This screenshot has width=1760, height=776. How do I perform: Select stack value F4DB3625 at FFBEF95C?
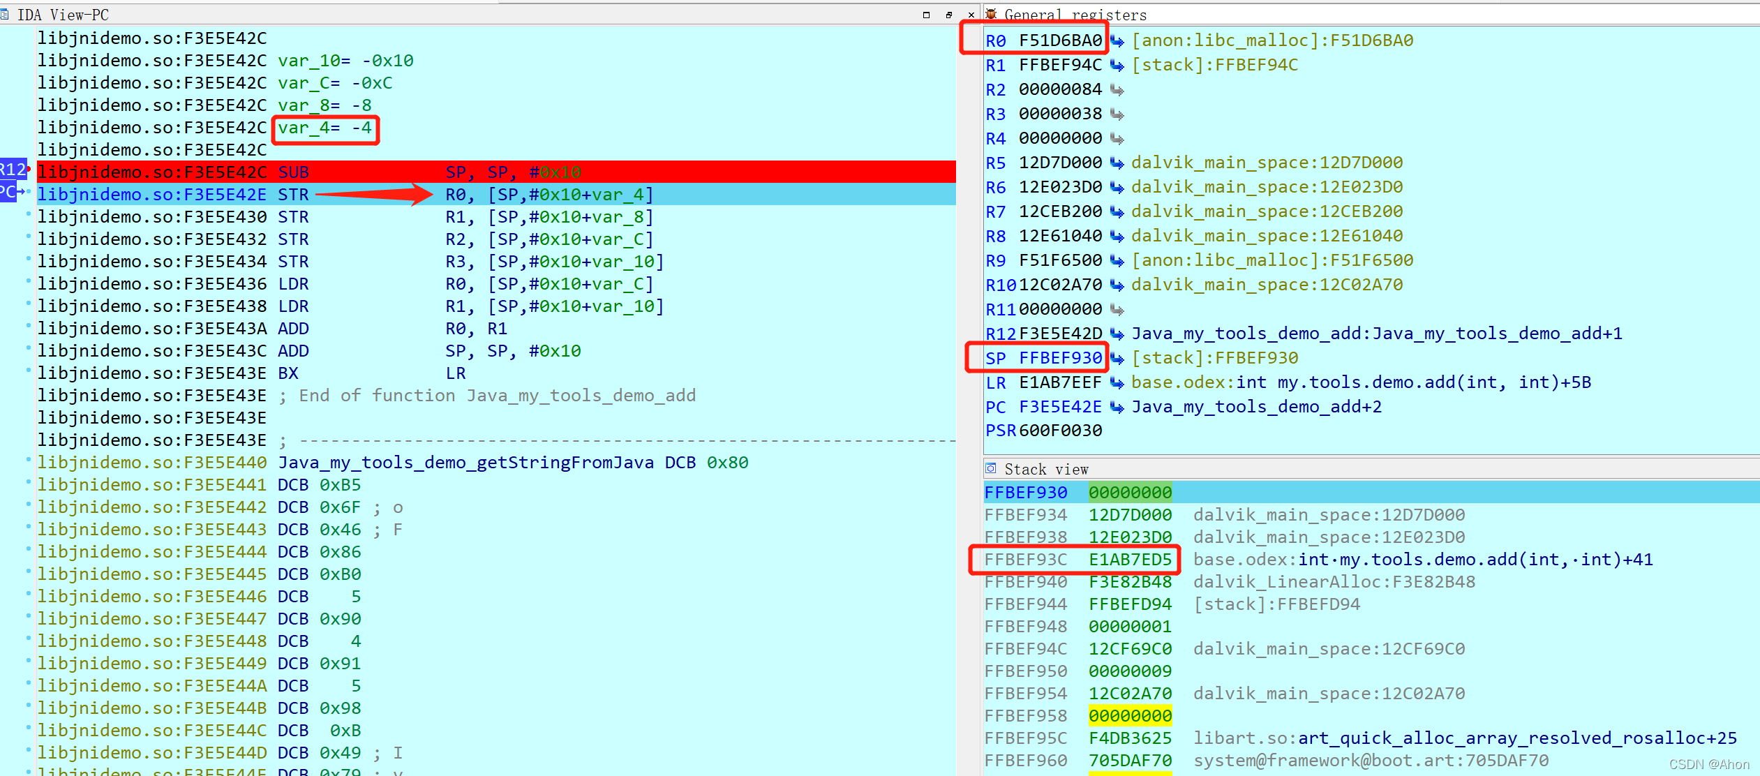[x=1130, y=738]
